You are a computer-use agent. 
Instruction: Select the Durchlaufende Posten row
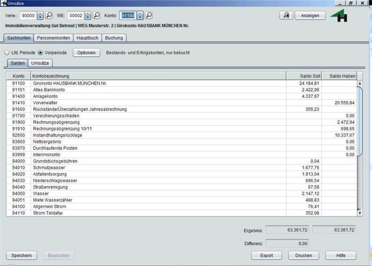click(x=181, y=148)
